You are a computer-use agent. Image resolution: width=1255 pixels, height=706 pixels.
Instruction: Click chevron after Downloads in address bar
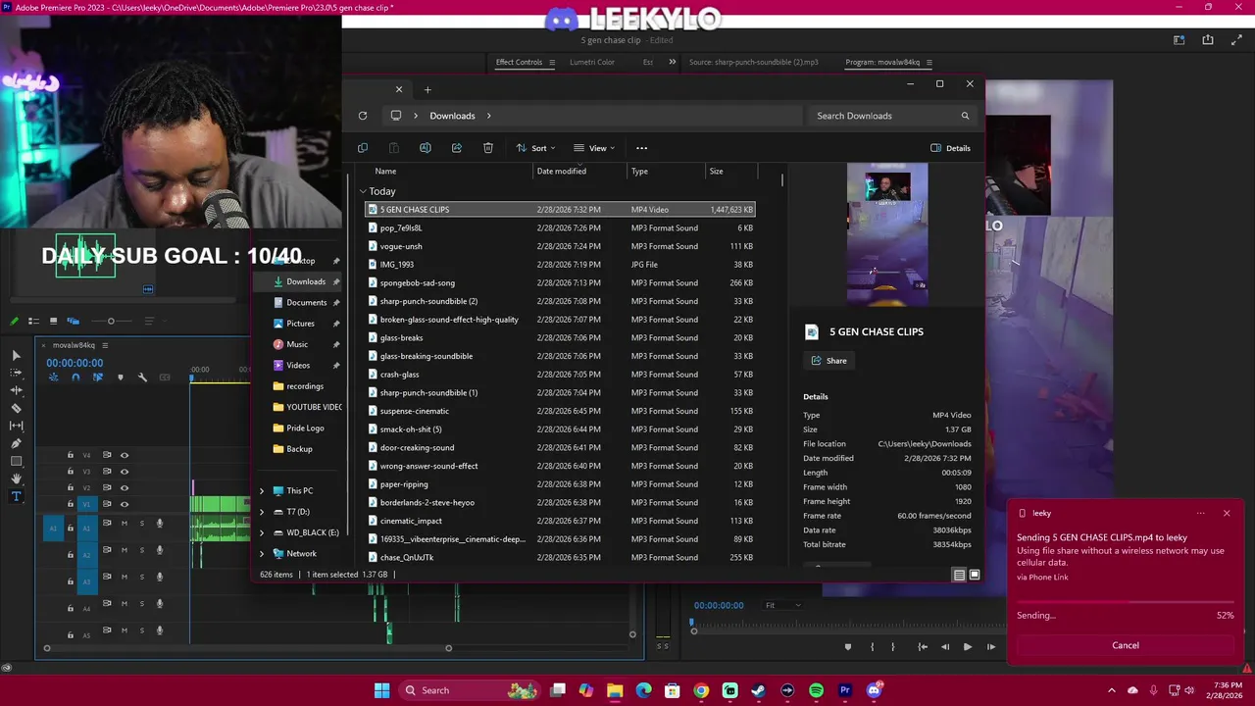[x=489, y=116]
